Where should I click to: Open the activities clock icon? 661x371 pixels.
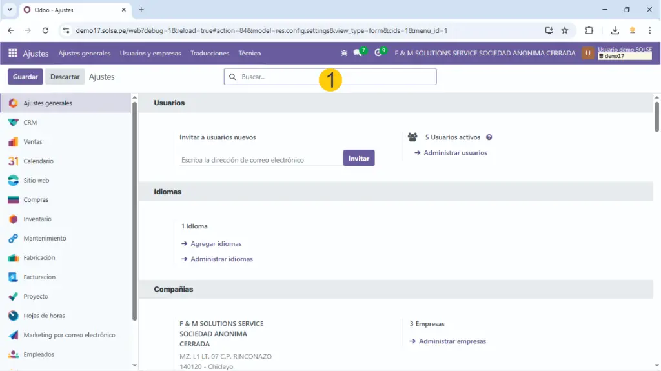(378, 54)
